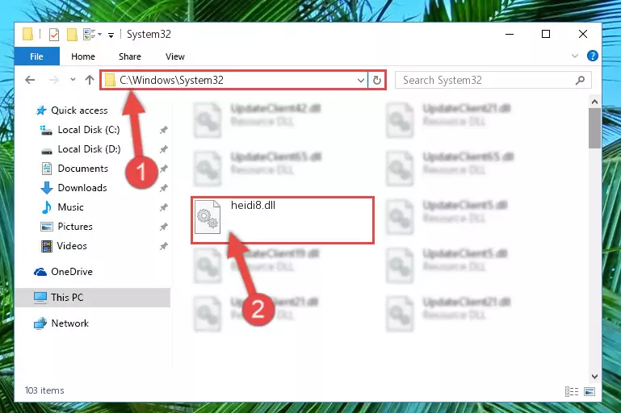
Task: Select Network in navigation pane
Action: [x=69, y=323]
